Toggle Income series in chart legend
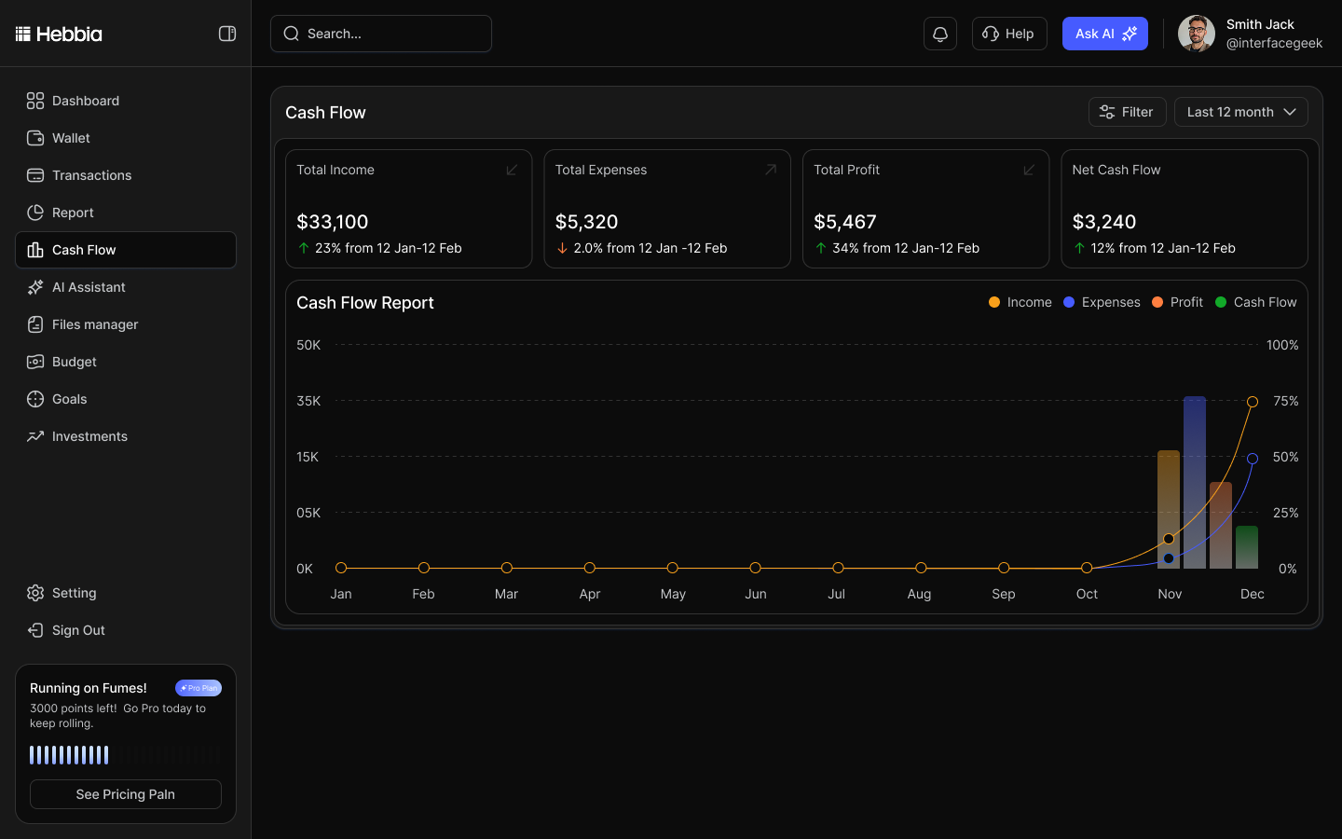 [1020, 302]
